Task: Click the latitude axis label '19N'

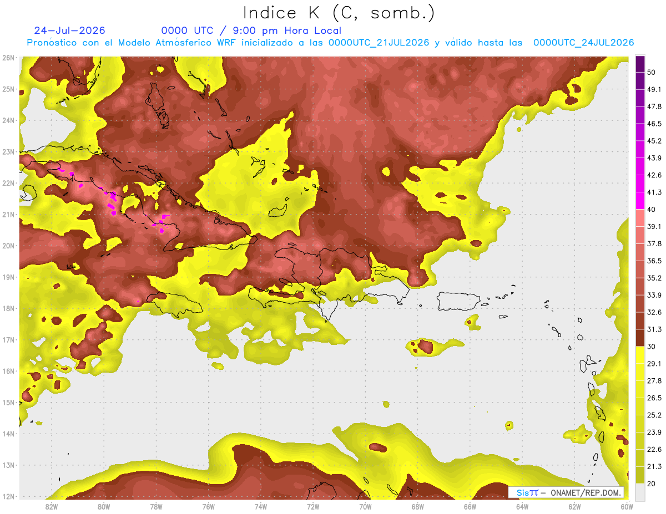Action: click(8, 277)
